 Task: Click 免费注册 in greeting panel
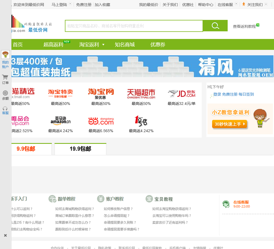click(x=230, y=94)
